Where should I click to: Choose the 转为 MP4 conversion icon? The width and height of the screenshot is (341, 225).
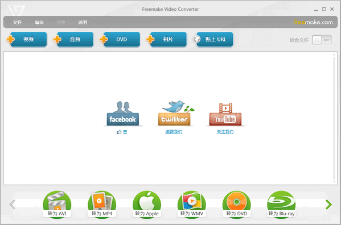tap(102, 205)
